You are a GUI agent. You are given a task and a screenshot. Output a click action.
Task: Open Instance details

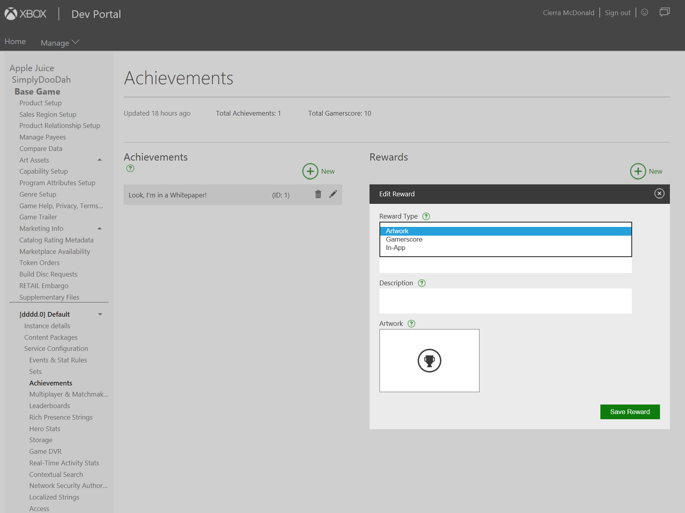(x=47, y=326)
